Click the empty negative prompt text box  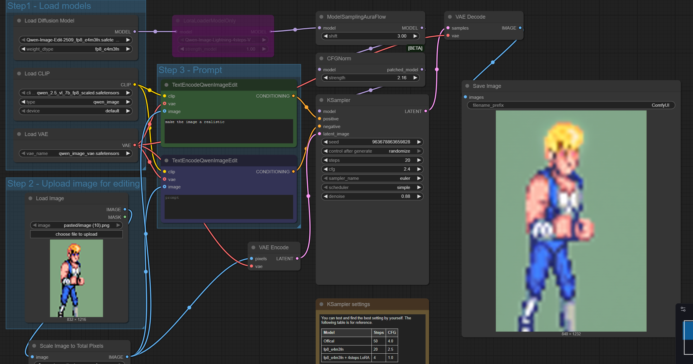coord(229,207)
